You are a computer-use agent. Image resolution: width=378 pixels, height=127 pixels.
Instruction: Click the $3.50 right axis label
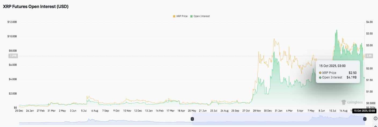pos(369,34)
